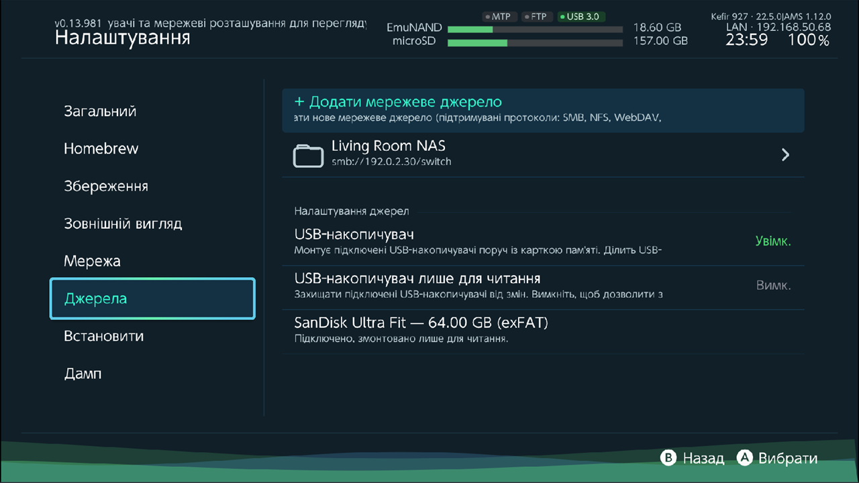Click the Назад label in footer

coord(703,459)
